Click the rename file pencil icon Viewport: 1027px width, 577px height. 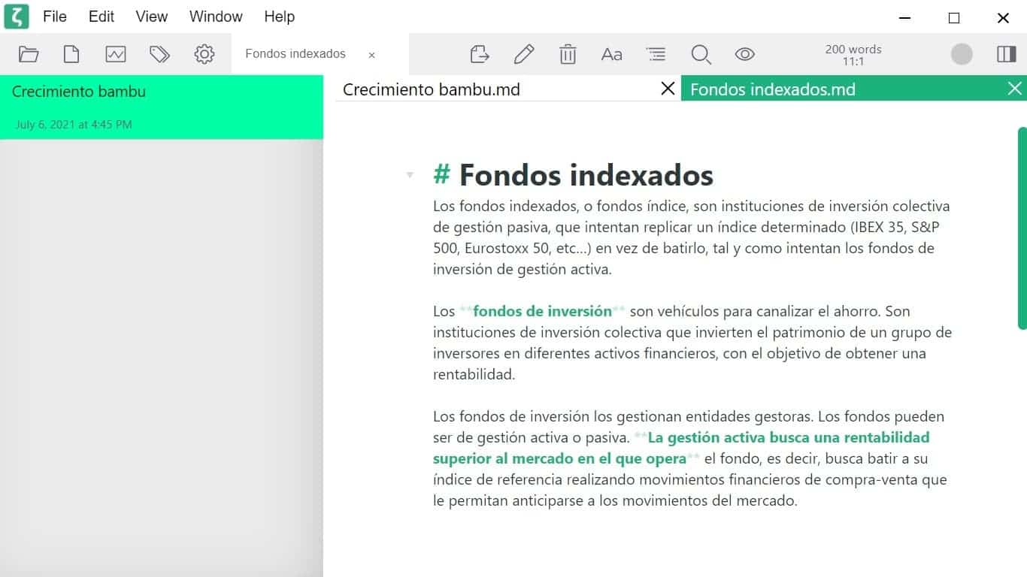pyautogui.click(x=524, y=54)
